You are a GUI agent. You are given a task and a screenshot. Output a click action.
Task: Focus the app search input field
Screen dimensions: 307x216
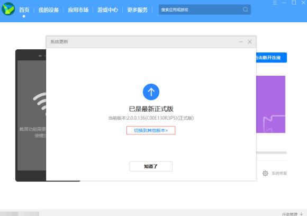pyautogui.click(x=205, y=10)
